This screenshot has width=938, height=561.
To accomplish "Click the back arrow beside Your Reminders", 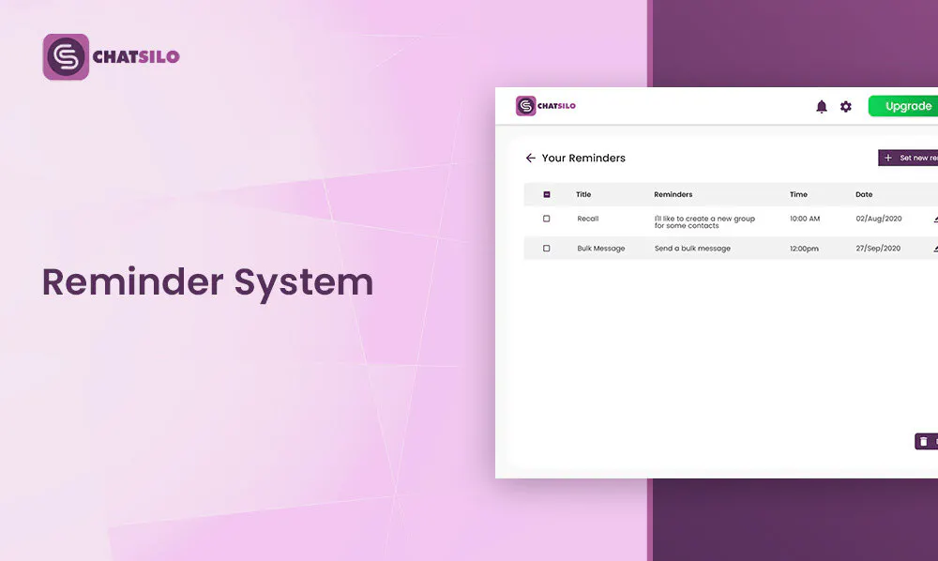I will 530,158.
